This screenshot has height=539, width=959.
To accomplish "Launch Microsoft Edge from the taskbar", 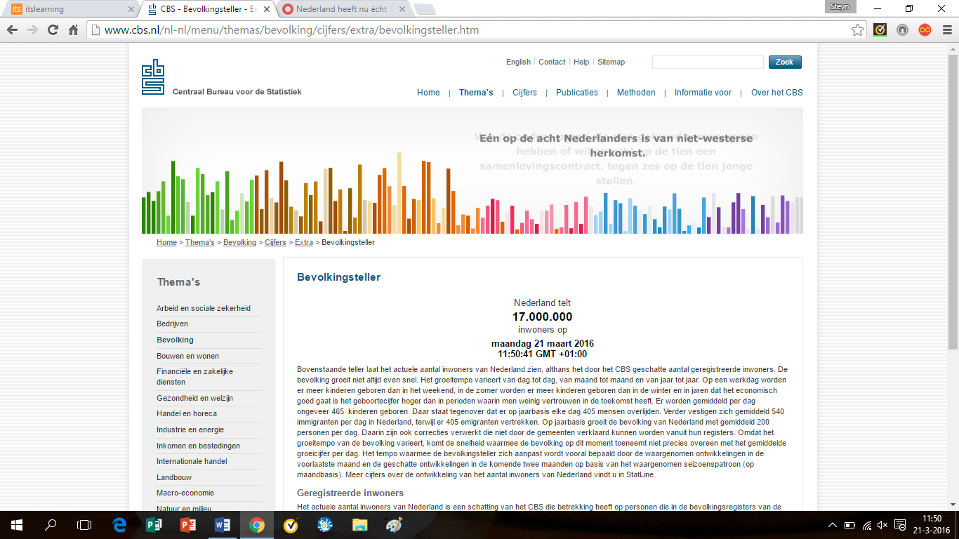I will point(120,524).
